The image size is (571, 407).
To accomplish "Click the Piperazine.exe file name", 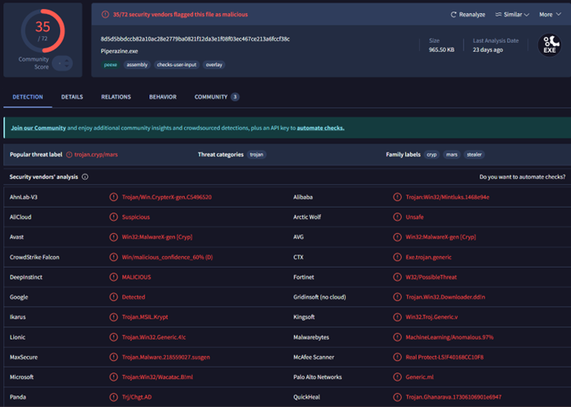I will tap(120, 51).
